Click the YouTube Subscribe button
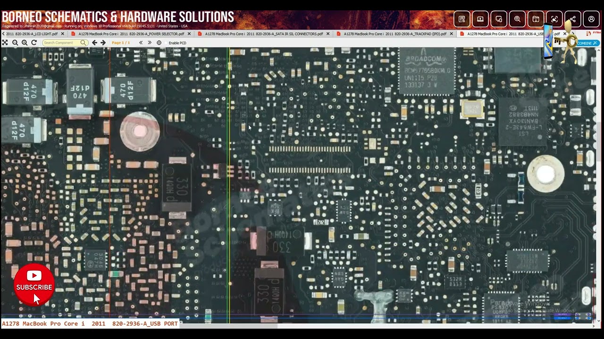 pos(34,285)
